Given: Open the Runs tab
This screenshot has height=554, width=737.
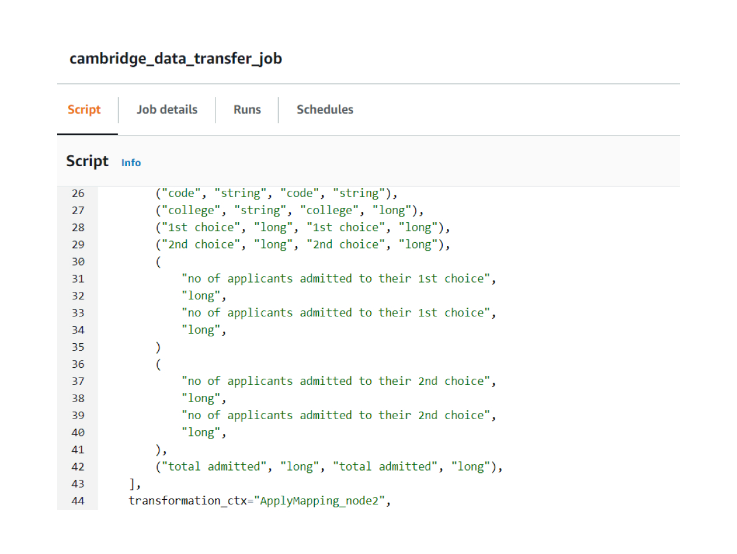Looking at the screenshot, I should 247,110.
